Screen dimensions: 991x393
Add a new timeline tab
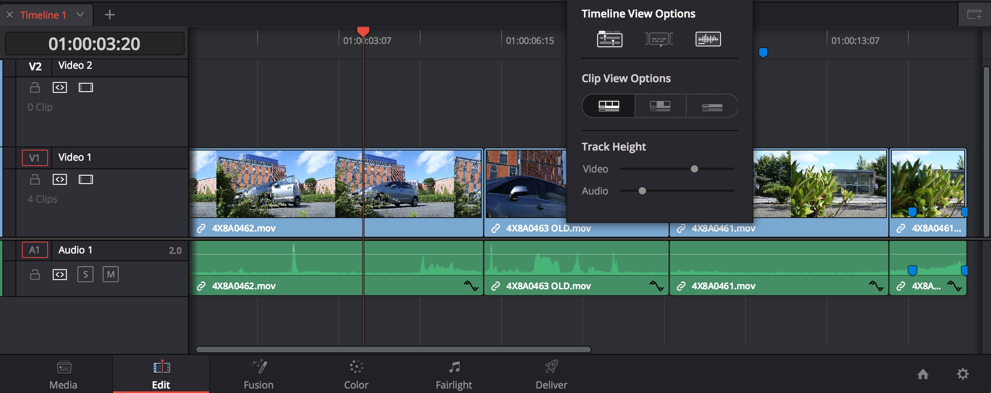pyautogui.click(x=109, y=15)
